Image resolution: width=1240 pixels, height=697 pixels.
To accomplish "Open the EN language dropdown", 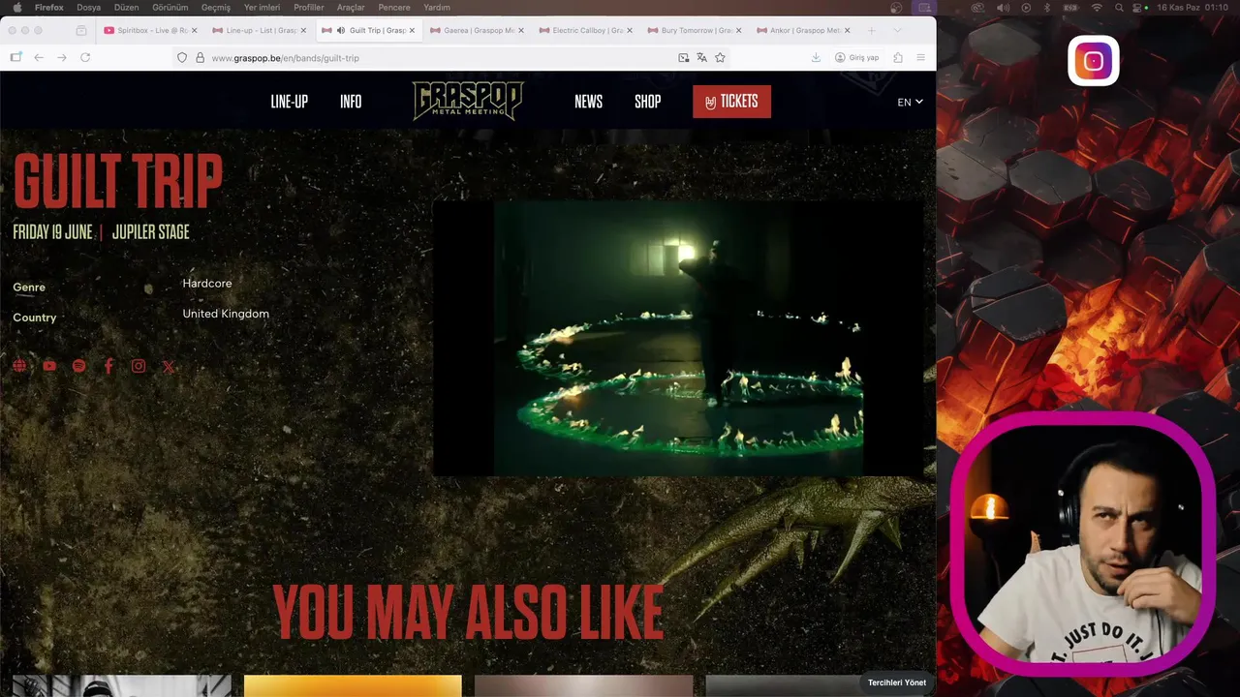I will pyautogui.click(x=910, y=102).
